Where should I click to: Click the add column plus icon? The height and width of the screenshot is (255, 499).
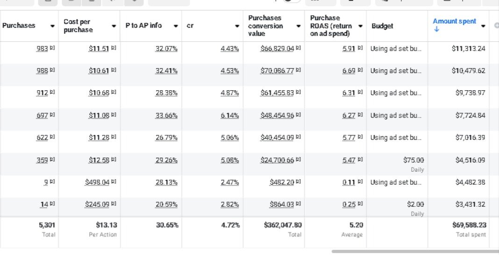point(496,26)
